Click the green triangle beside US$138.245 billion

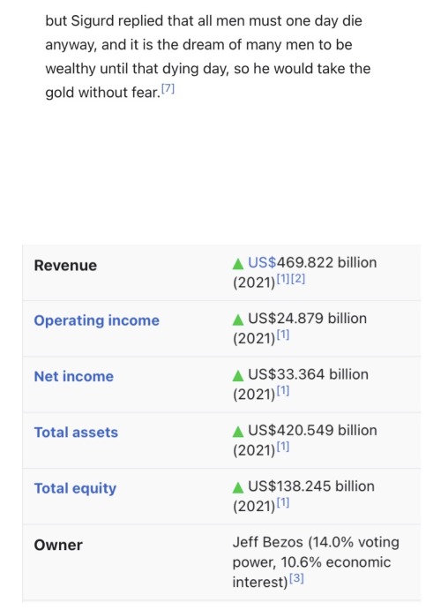tap(238, 488)
